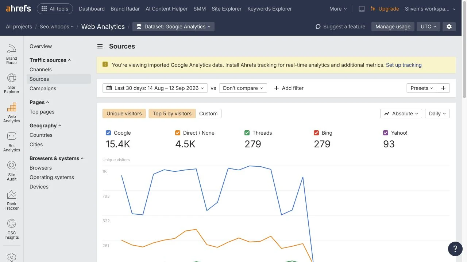Screen dimensions: 467x262
Task: Select Top 5 by visitors toggle
Action: (172, 114)
